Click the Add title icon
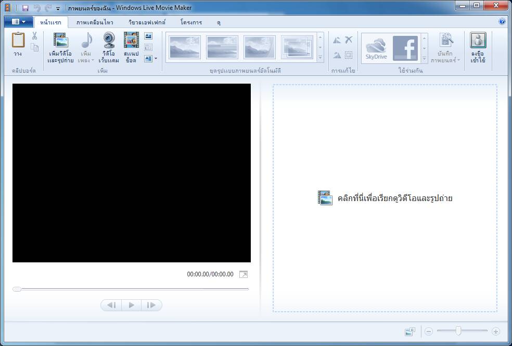The width and height of the screenshot is (512, 346). [148, 36]
